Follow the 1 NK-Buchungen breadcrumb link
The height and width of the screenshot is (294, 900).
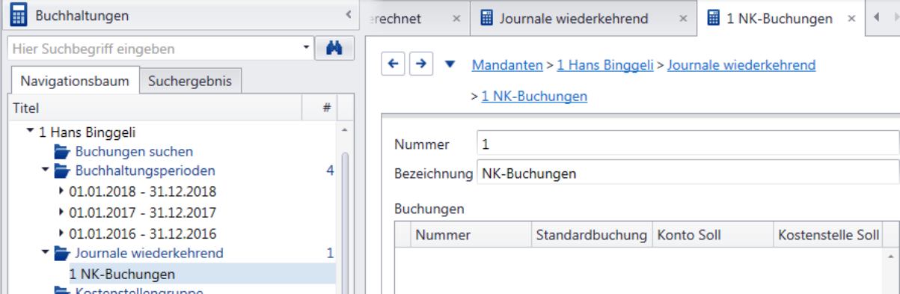point(534,96)
